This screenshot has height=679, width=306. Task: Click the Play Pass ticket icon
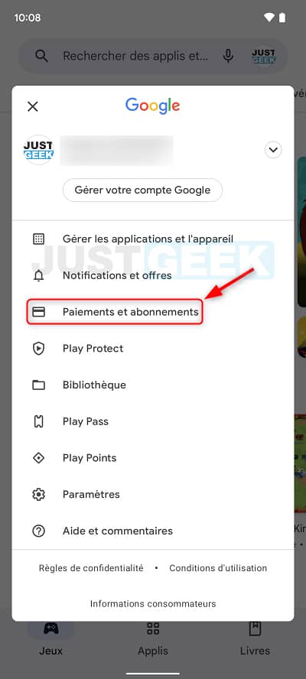pyautogui.click(x=38, y=421)
